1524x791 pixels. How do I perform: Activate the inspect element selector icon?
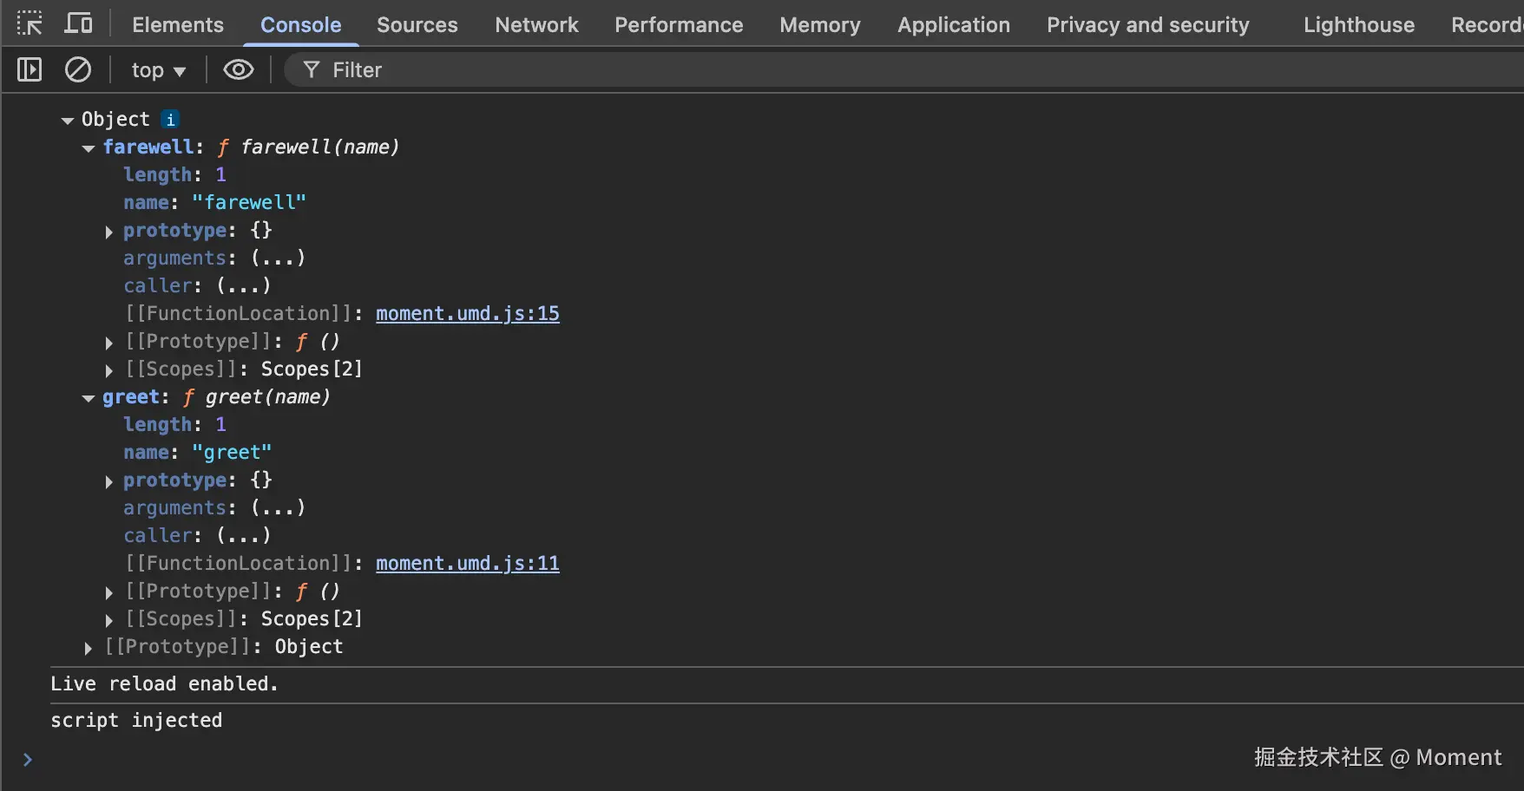click(x=30, y=23)
